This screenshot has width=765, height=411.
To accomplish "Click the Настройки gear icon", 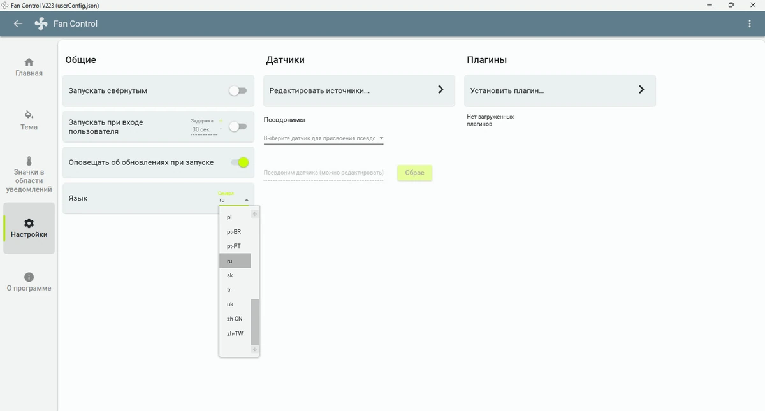I will 29,223.
